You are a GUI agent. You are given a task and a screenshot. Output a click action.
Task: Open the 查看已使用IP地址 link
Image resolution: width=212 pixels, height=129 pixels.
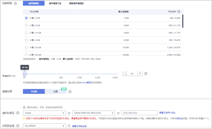click(167, 112)
